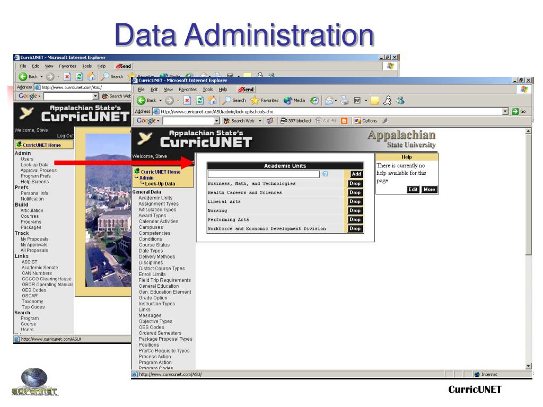Click Forward arrow in front browser window
543x407 pixels.
[x=169, y=100]
